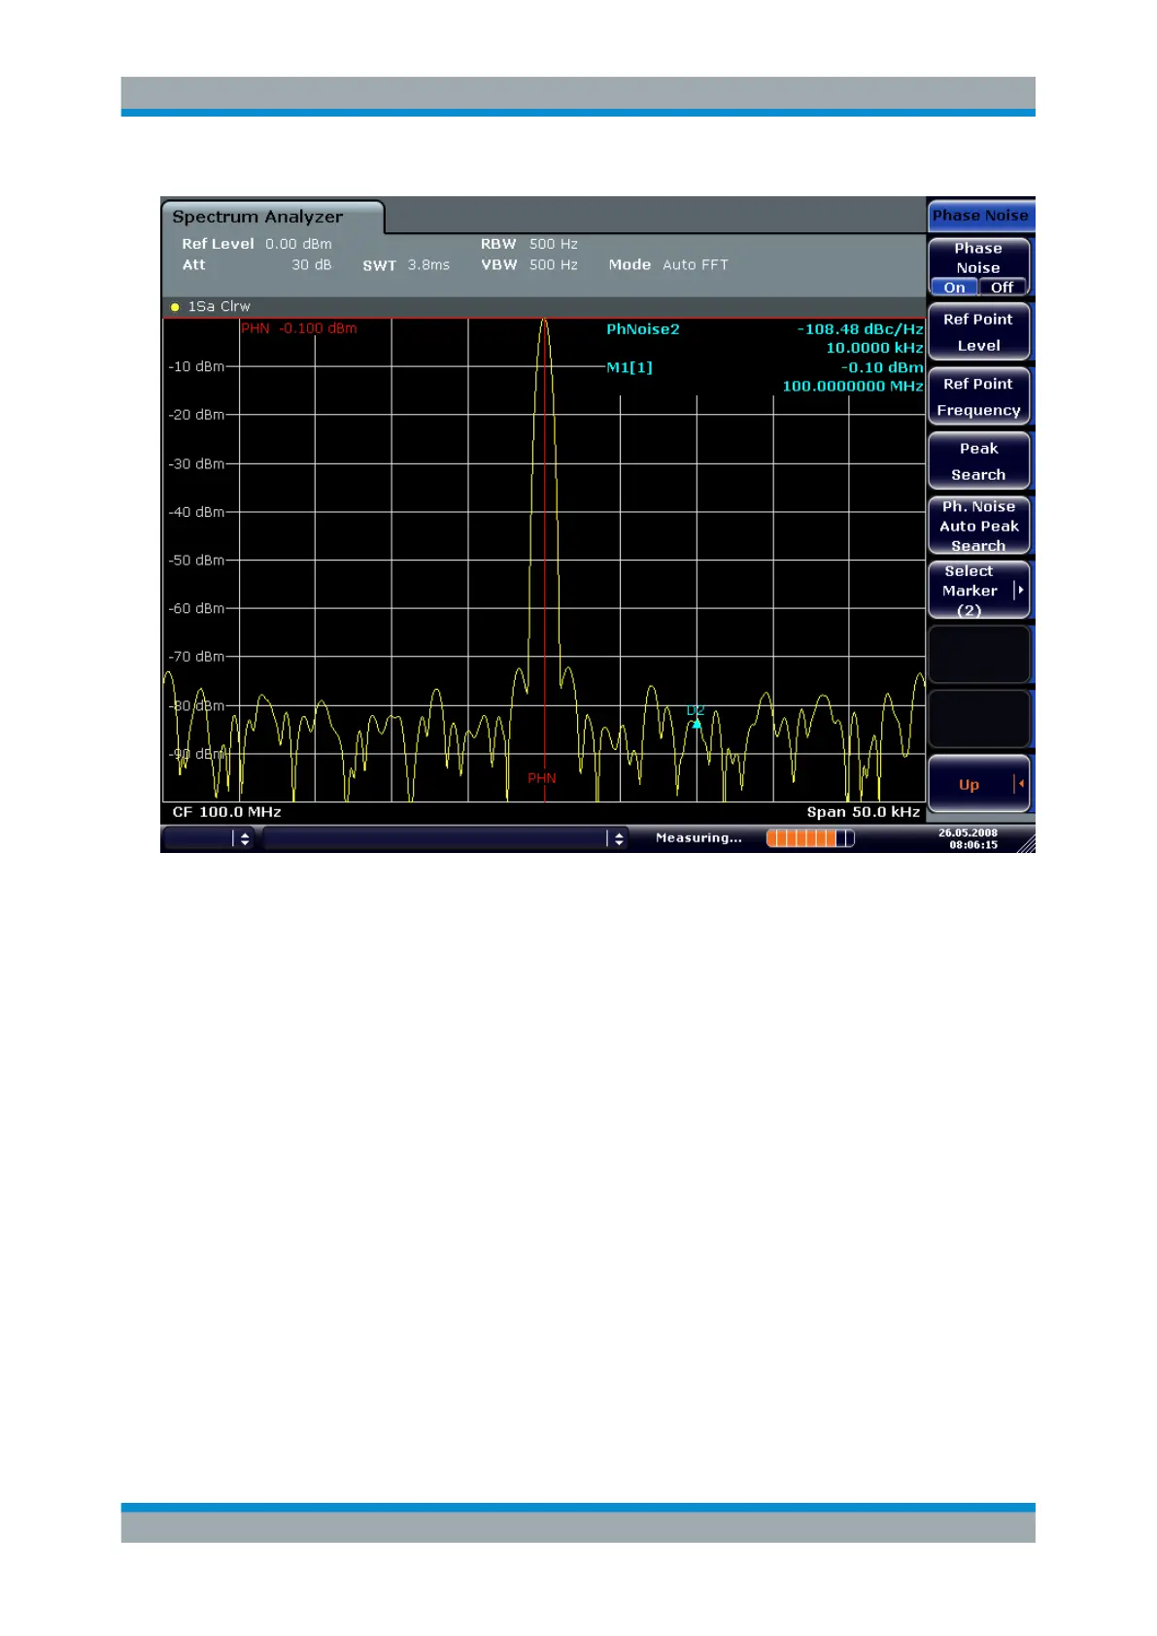Toggle Ph. Noise Auto Peak Search
This screenshot has width=1157, height=1636.
coord(978,526)
